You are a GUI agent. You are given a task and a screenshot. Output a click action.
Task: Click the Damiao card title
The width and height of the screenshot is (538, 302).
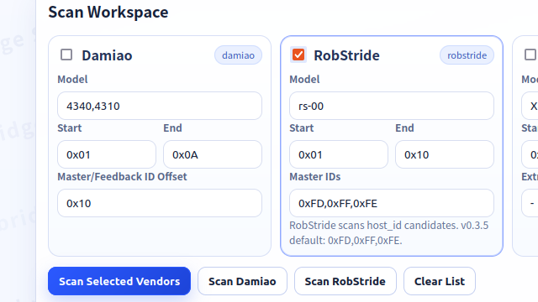(107, 55)
